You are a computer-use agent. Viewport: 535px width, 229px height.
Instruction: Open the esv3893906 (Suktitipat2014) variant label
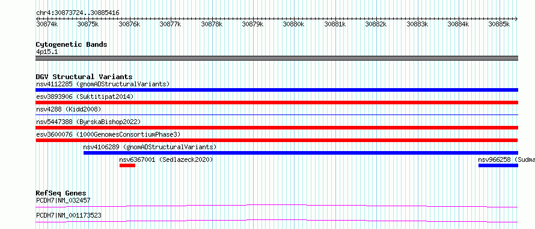click(85, 97)
